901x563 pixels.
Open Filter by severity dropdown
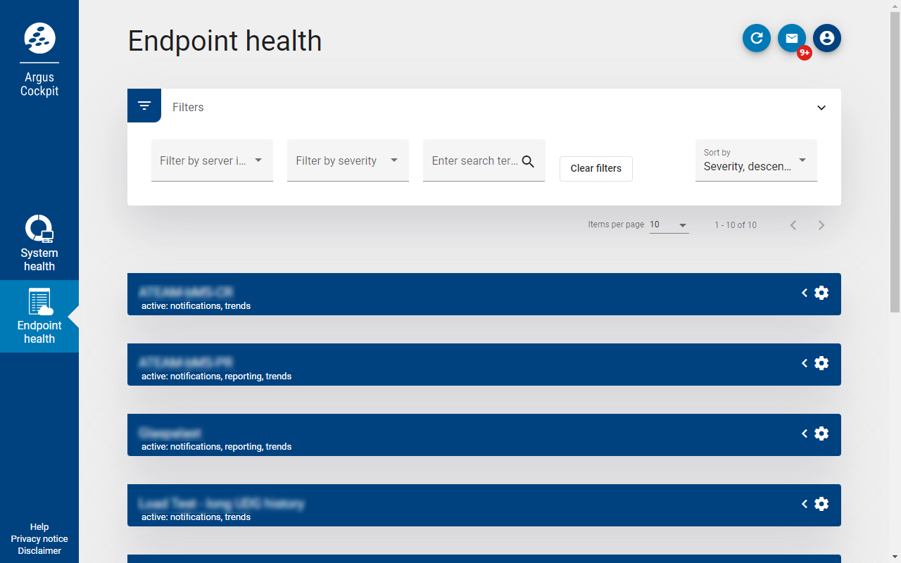click(x=348, y=160)
